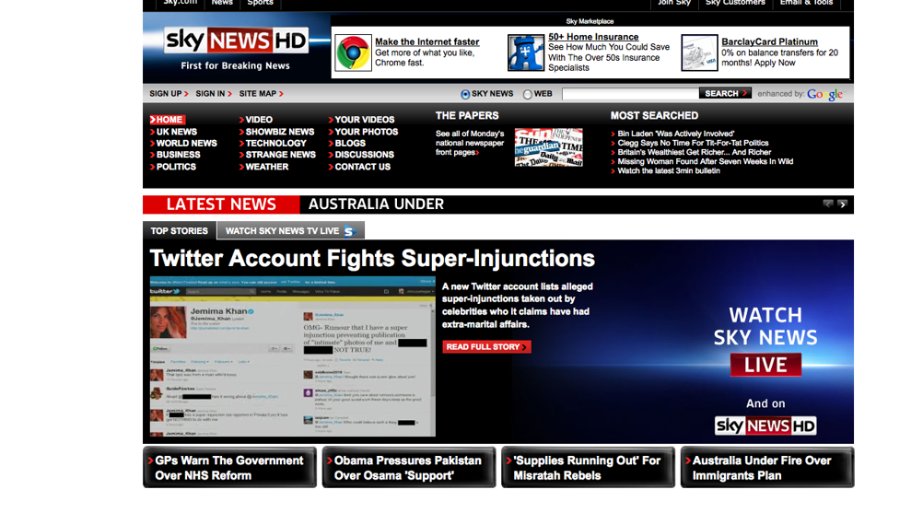Open the newspaper front pages thumbnail
This screenshot has height=513, width=923.
[549, 147]
